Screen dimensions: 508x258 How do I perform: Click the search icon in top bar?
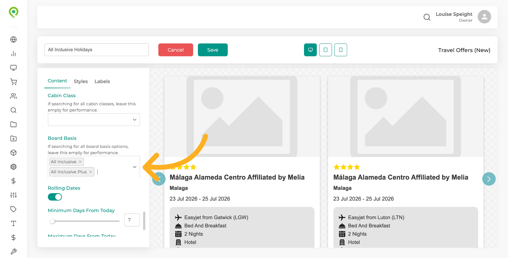[x=427, y=17]
